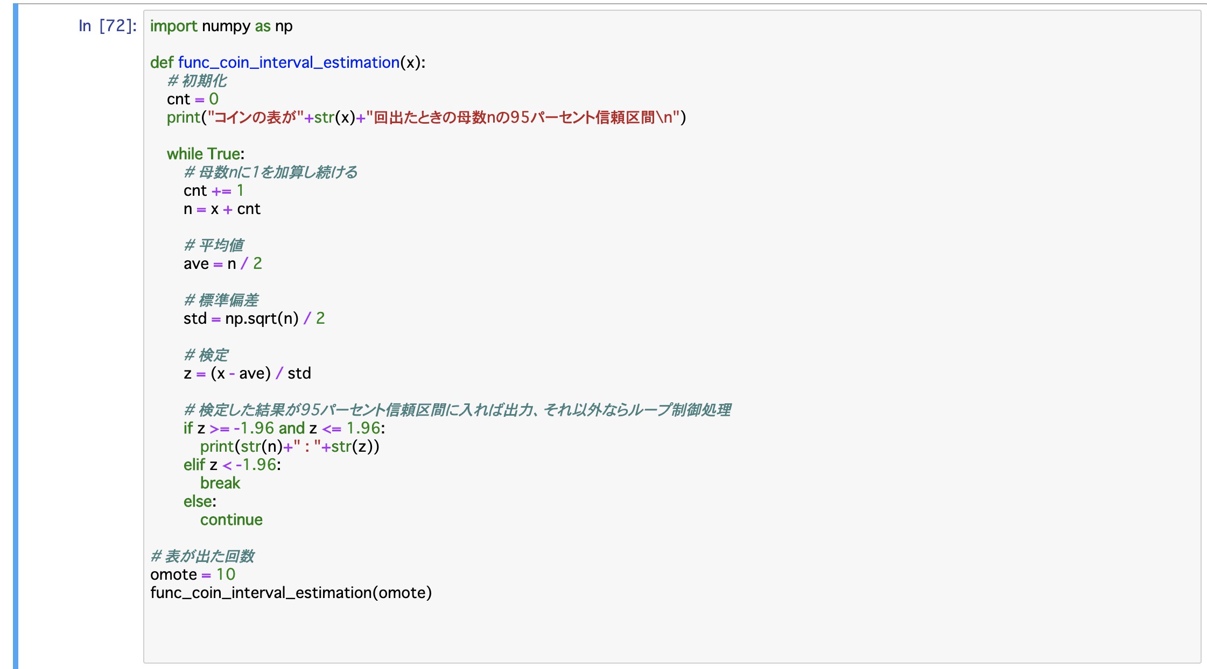Click the break statement

220,483
